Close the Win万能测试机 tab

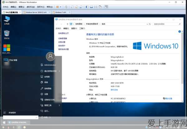point(20,12)
